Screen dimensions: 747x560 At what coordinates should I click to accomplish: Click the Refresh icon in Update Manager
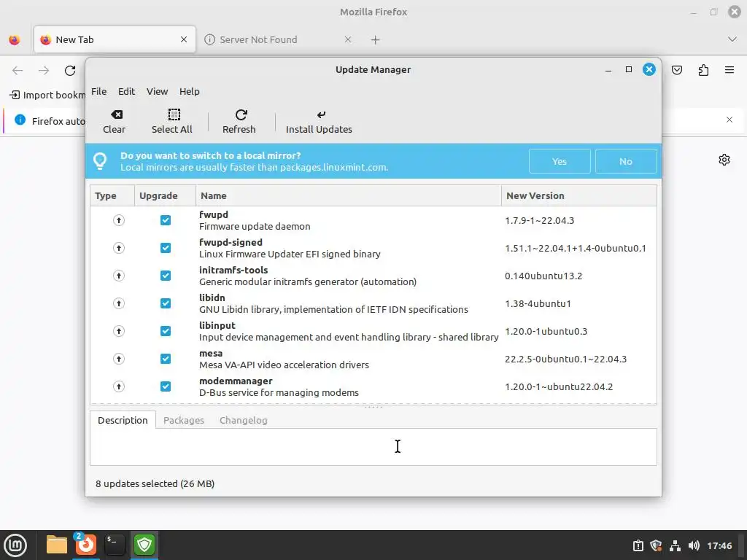(241, 114)
